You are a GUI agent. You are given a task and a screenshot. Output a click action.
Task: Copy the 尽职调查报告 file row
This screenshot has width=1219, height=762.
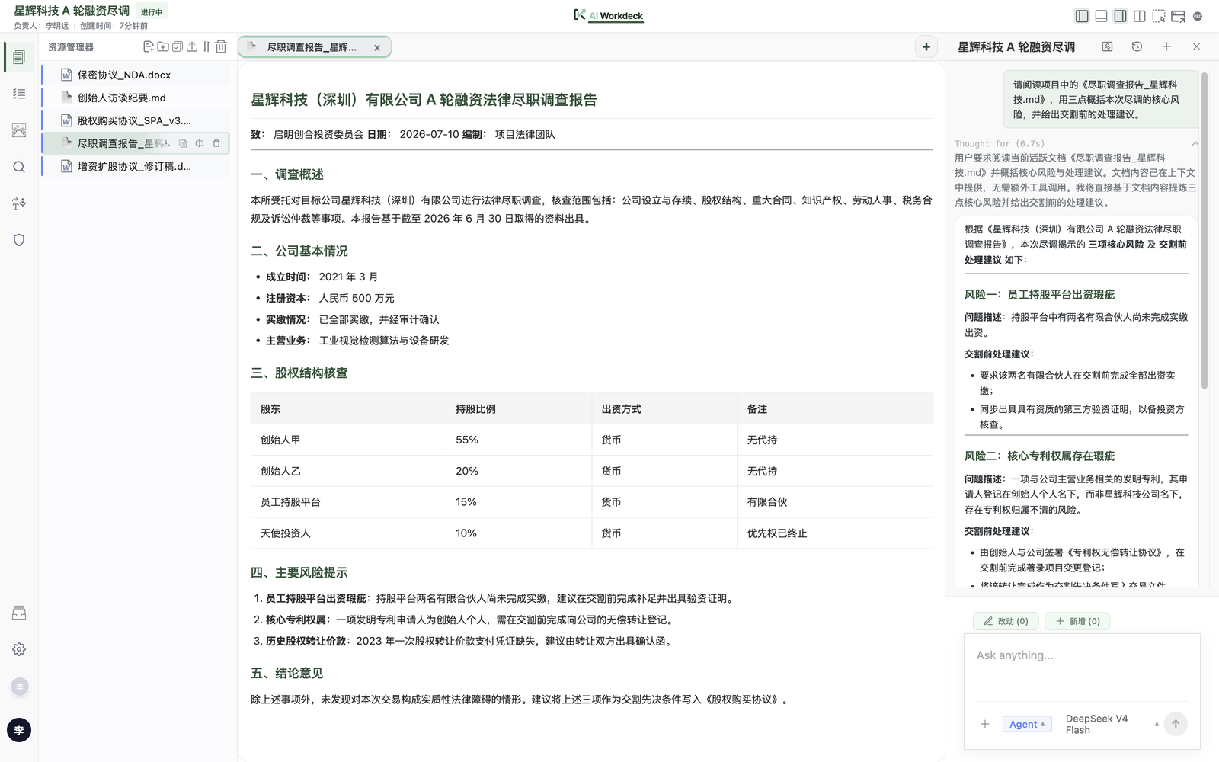click(183, 143)
